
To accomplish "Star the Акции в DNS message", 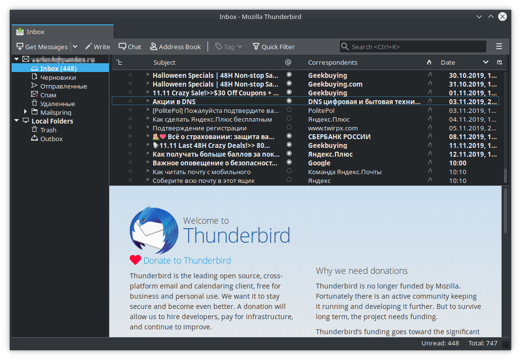I will pos(130,101).
